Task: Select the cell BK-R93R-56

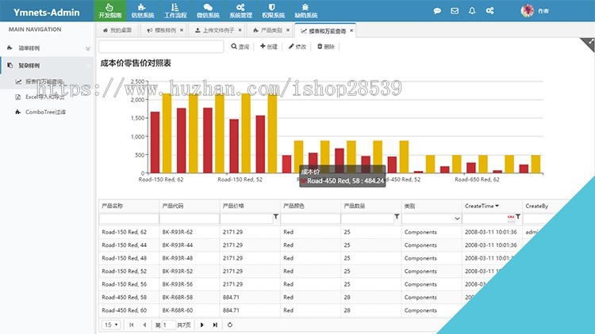Action: (x=189, y=284)
